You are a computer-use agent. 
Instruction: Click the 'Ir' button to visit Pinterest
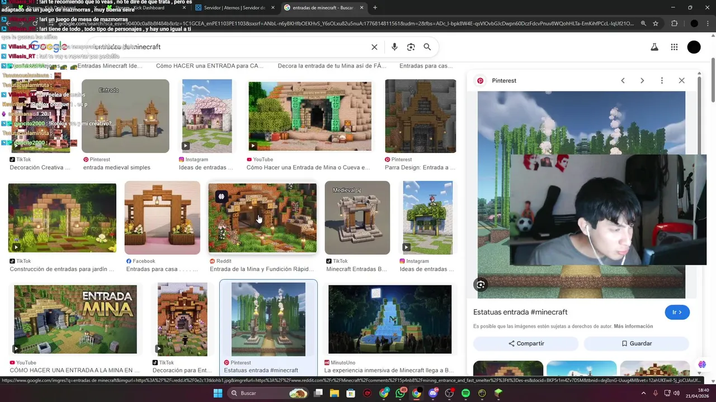tap(677, 312)
